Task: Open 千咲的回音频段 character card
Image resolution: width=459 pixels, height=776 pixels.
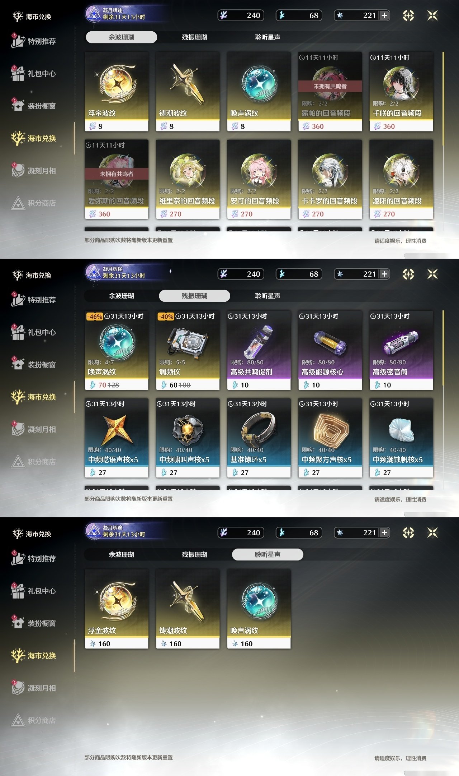Action: coord(401,92)
